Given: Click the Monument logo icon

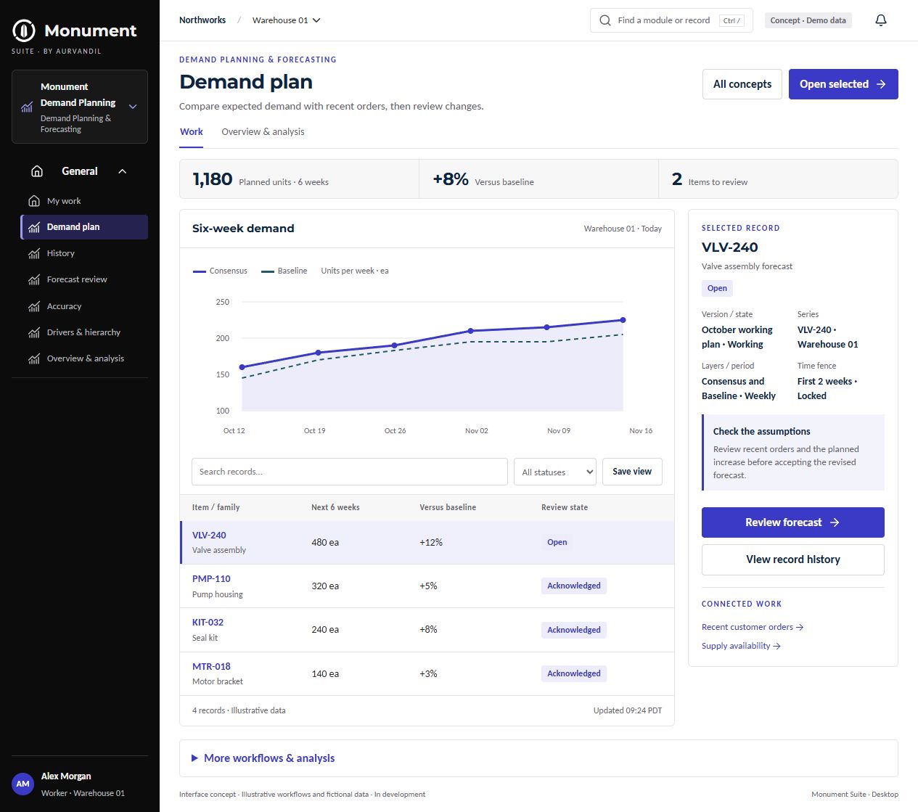Looking at the screenshot, I should [24, 30].
